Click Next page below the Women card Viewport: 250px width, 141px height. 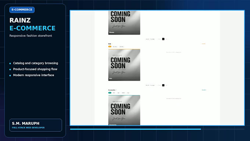[x=167, y=39]
